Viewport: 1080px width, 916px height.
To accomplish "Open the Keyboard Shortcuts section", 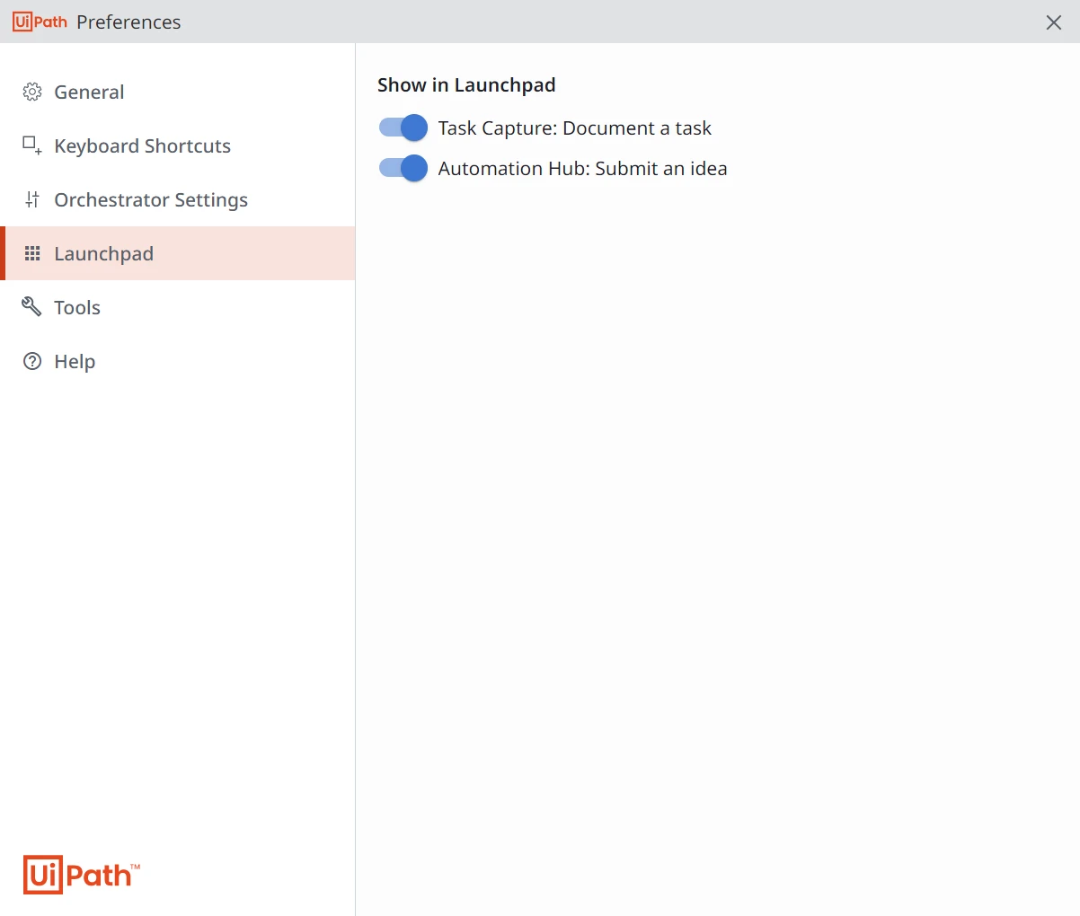I will coord(178,145).
